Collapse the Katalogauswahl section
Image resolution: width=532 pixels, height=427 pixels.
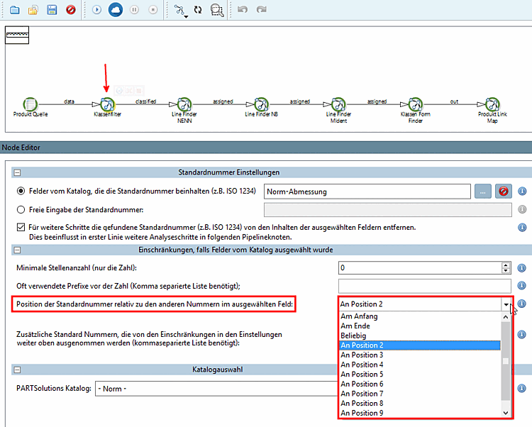click(16, 370)
